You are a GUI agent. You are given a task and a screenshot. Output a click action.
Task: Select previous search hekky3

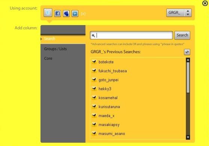(x=105, y=89)
